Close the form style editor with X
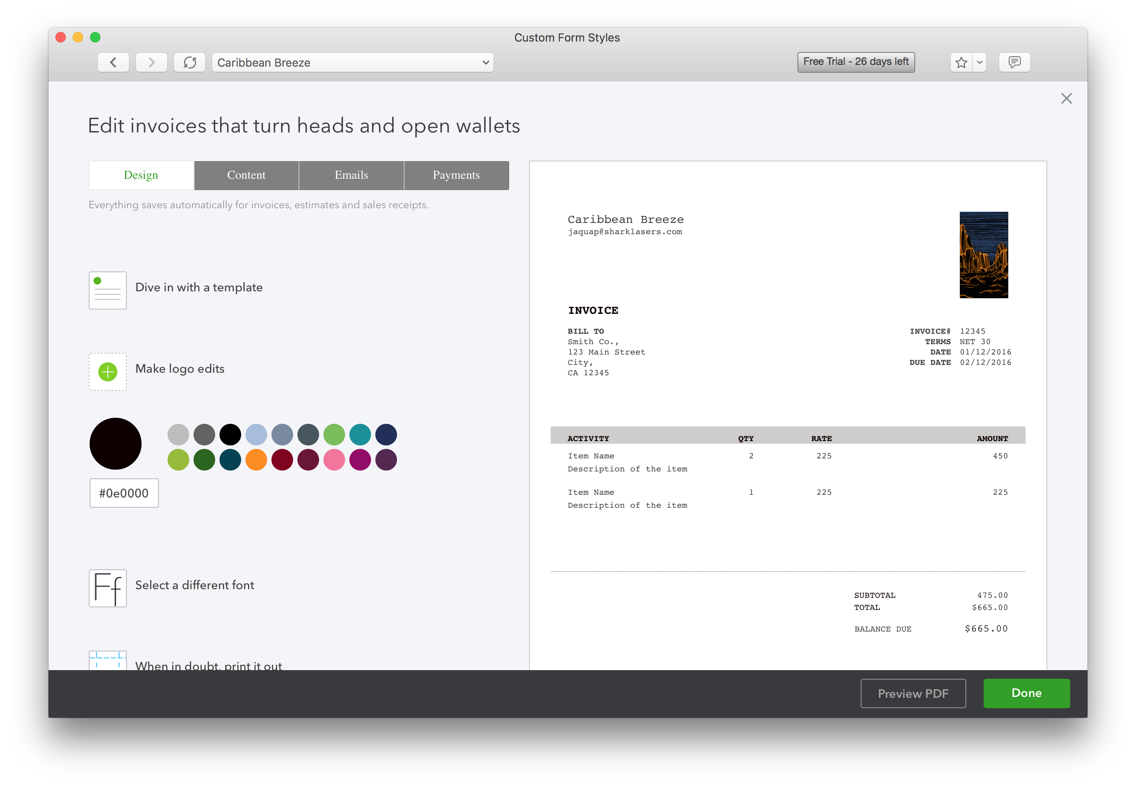1136x787 pixels. click(x=1066, y=99)
